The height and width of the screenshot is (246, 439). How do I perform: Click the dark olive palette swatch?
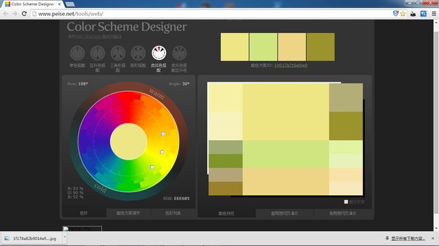point(321,47)
